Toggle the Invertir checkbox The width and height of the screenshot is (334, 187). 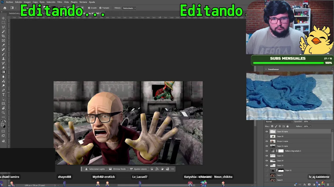point(89,8)
